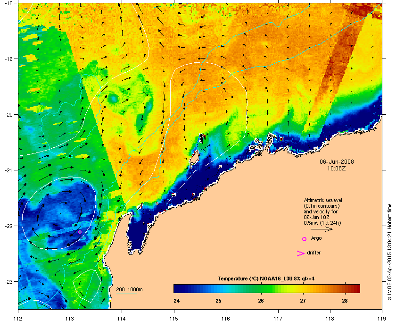Viewport: 396px width, 321px height.
Task: Click the latitude label -20 on the axis
Action: [x=8, y=114]
